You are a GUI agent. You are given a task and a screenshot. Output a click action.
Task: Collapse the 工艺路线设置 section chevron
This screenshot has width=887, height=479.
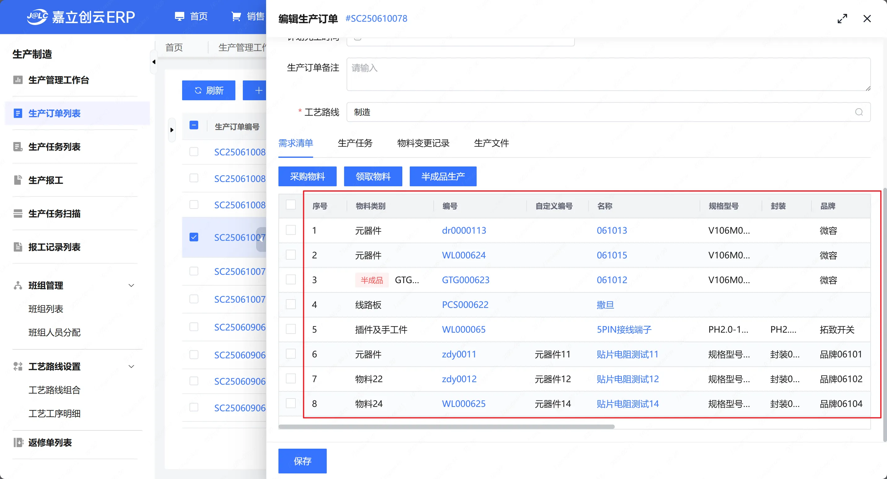click(131, 366)
